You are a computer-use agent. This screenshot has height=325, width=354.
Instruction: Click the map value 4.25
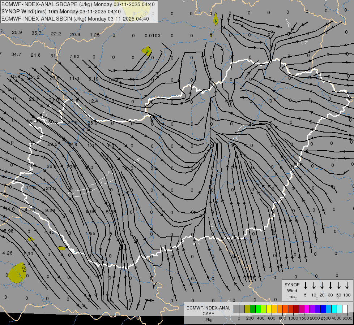pos(30,209)
